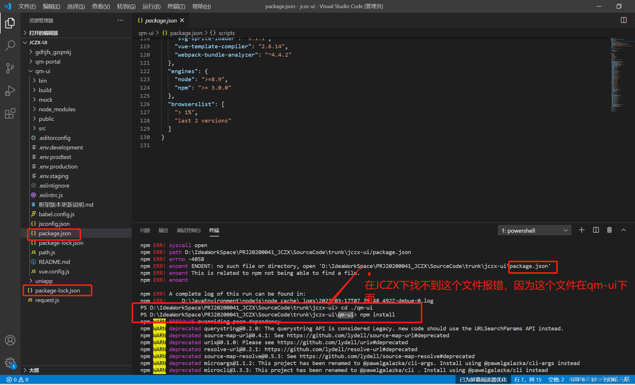Open the Manage gear icon
Screen dimensions: 635x385
[10, 362]
